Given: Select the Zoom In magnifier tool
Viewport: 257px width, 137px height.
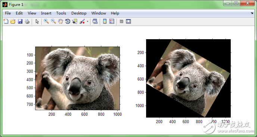Looking at the screenshot, I should pyautogui.click(x=46, y=21).
